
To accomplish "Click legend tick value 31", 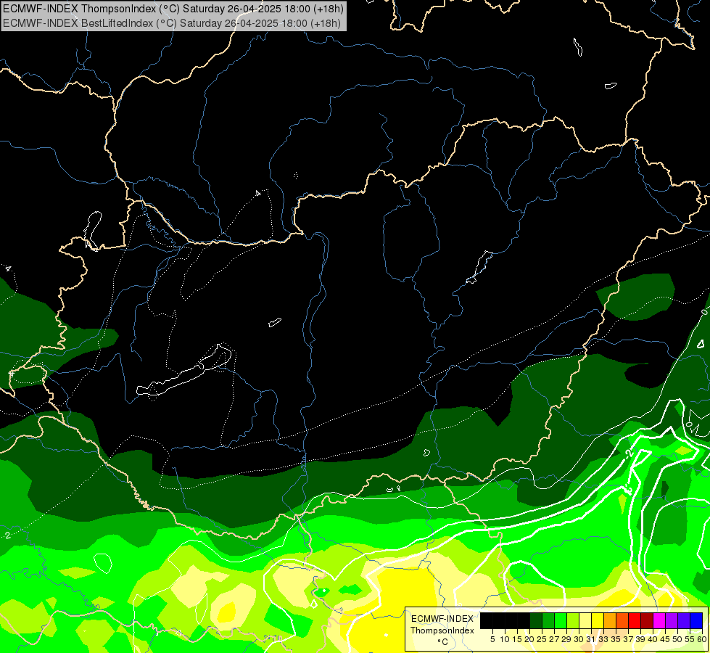I will pyautogui.click(x=591, y=639).
